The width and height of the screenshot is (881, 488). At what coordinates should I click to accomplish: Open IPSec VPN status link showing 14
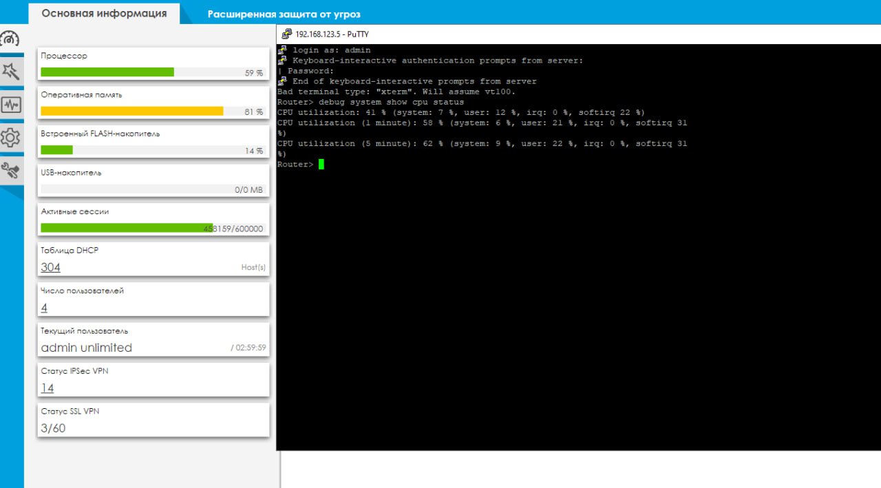47,388
